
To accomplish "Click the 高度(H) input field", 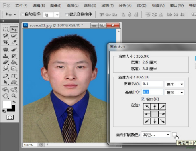I will click(x=152, y=92).
